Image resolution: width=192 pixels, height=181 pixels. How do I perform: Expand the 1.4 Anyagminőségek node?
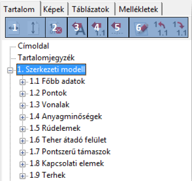pos(23,117)
